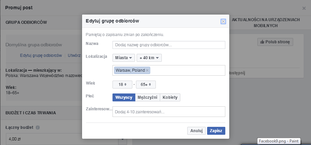Click the Zapisz button

pos(216,130)
